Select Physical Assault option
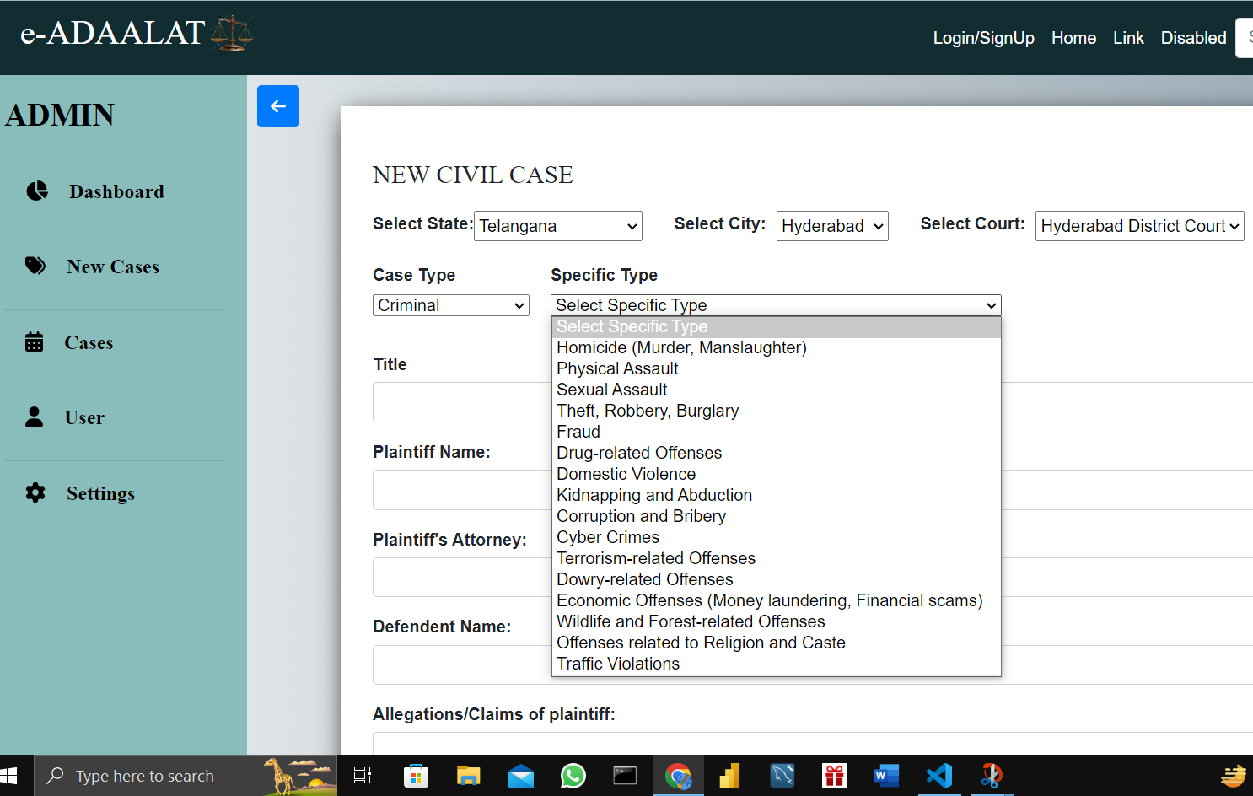 click(777, 368)
